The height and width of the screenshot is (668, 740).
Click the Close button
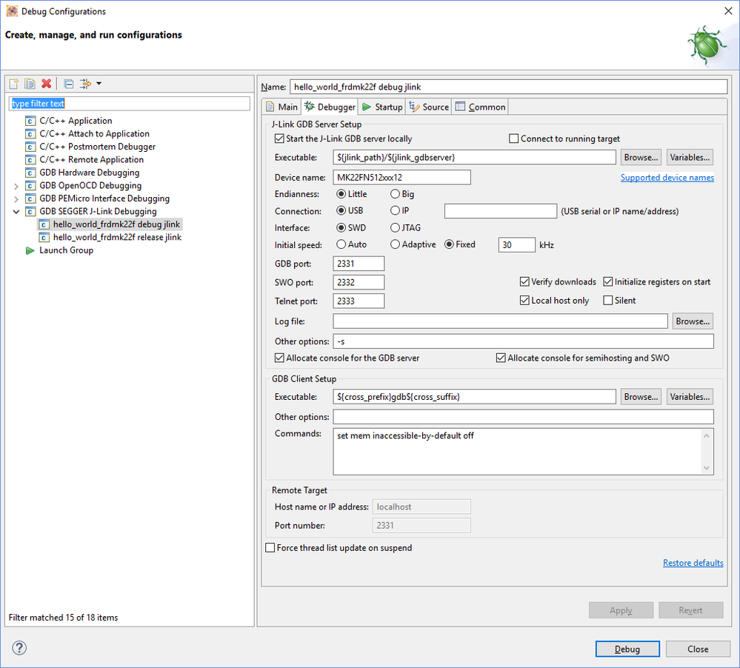coord(698,649)
